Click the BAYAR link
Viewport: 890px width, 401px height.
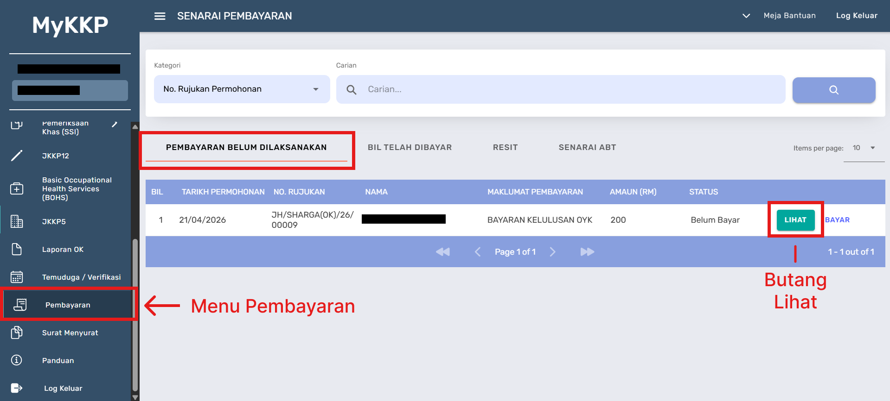pos(837,220)
